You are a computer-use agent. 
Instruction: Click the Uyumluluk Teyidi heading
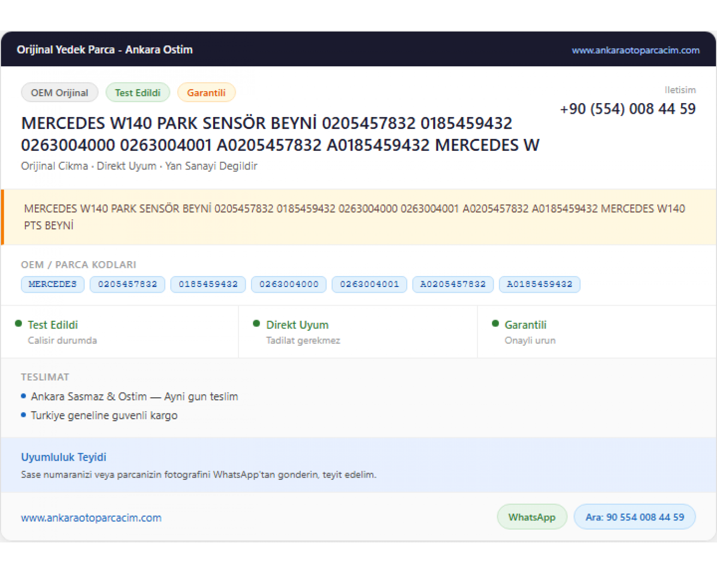click(64, 457)
